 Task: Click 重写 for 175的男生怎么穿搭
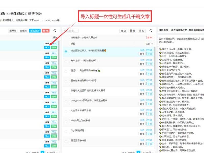coord(142,124)
